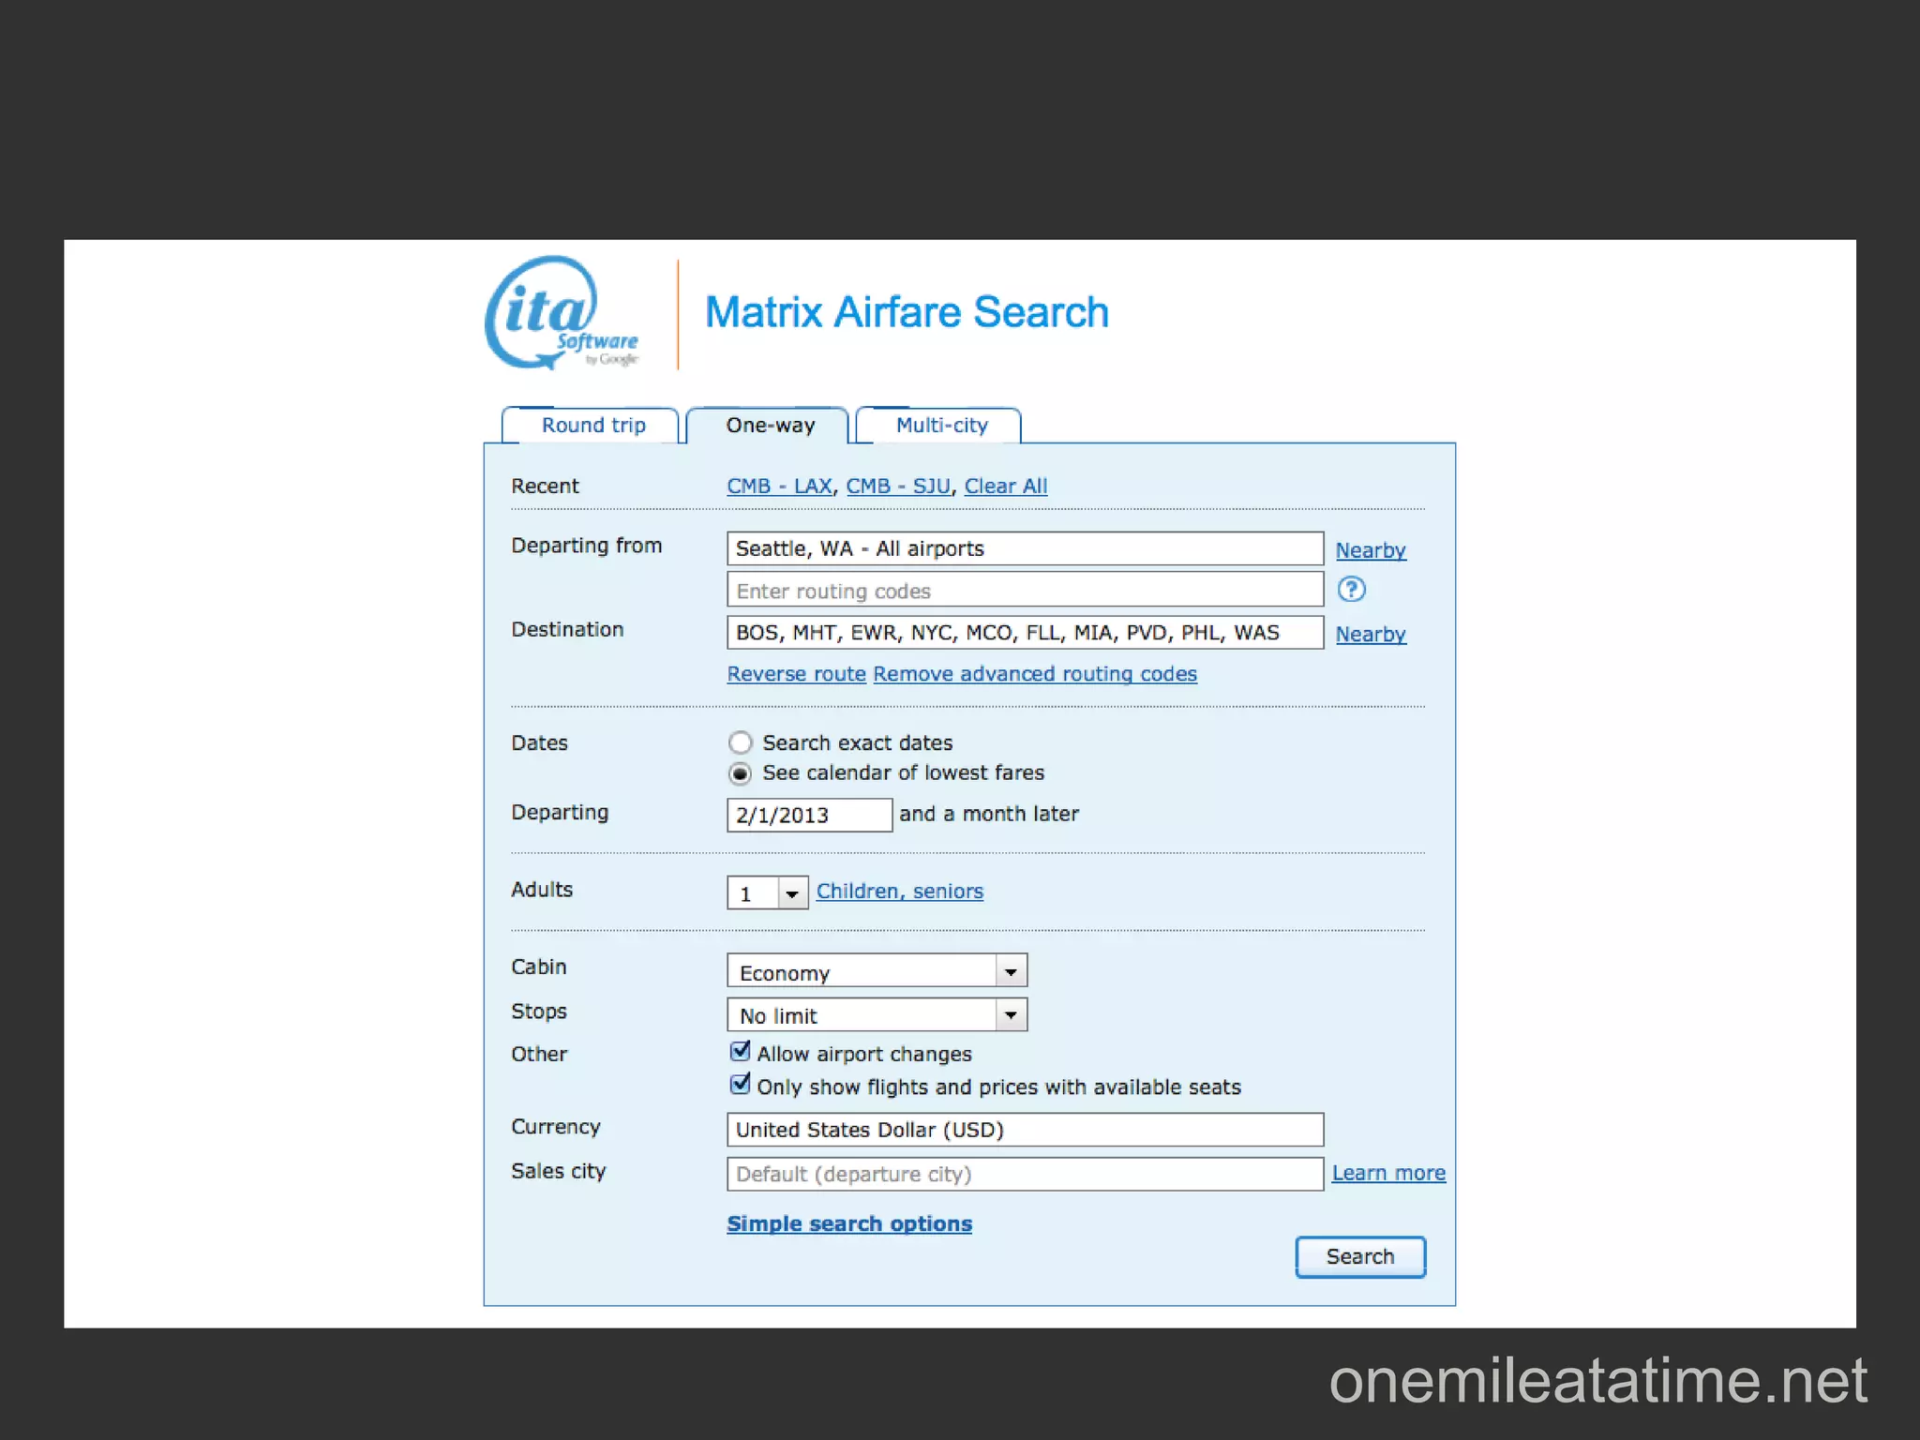The image size is (1920, 1440).
Task: Click the Matrix Airfare Search title
Action: click(907, 312)
